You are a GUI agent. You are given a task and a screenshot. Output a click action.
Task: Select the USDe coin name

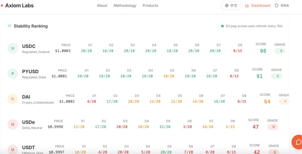pyautogui.click(x=28, y=122)
